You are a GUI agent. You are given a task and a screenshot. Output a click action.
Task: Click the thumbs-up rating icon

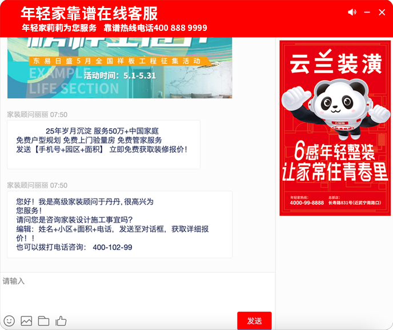pos(61,321)
